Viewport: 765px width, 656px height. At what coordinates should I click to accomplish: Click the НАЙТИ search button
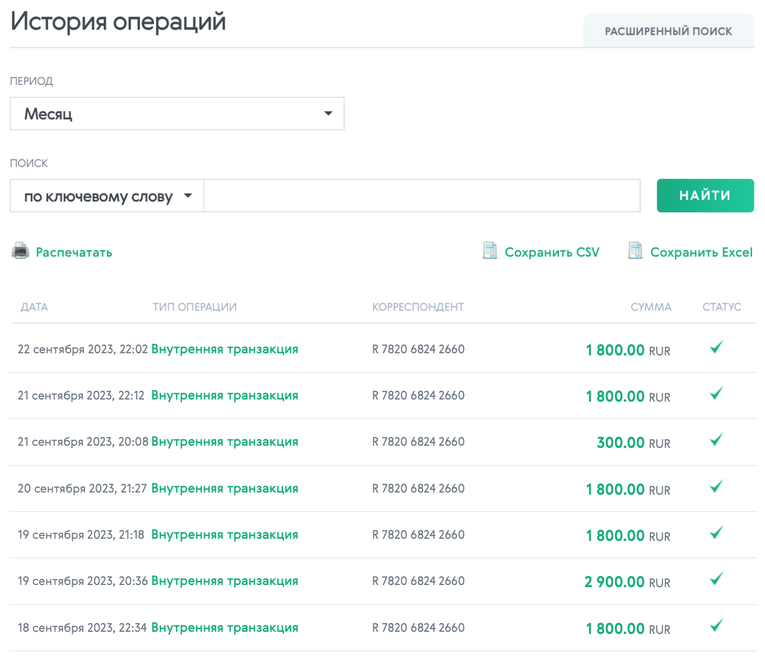705,196
